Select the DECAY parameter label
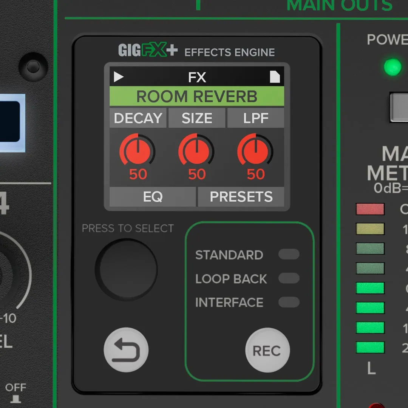This screenshot has height=408, width=408. tap(138, 118)
